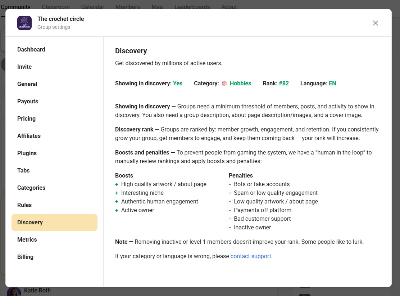
Task: Click The crochet circle group logo
Action: click(24, 23)
